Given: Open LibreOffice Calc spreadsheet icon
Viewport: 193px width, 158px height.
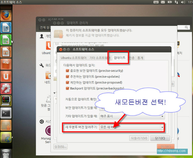Looking at the screenshot, I should pos(6,40).
